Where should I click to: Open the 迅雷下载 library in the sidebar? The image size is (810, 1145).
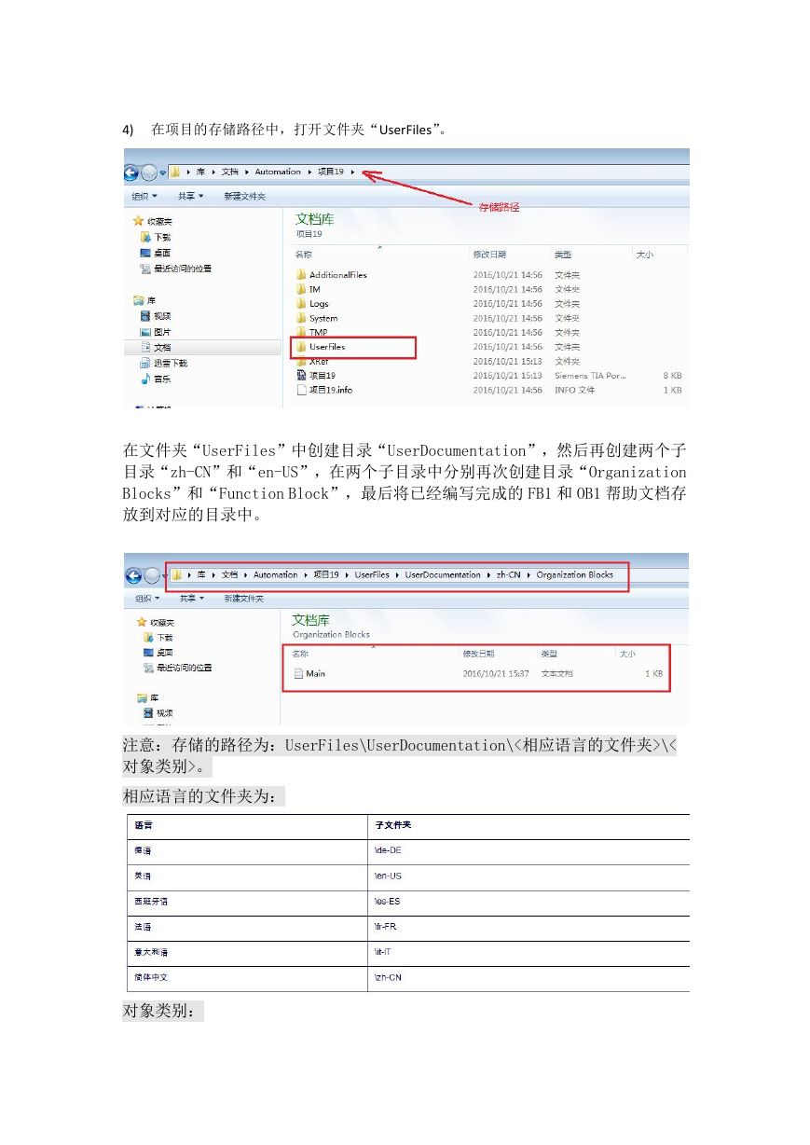coord(163,363)
